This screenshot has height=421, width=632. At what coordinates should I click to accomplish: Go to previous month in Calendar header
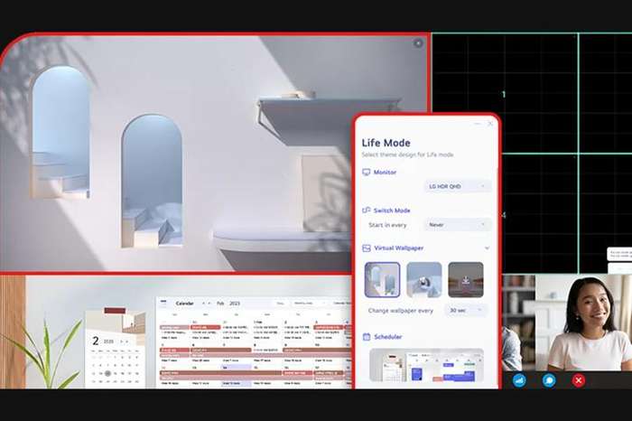[x=203, y=304]
